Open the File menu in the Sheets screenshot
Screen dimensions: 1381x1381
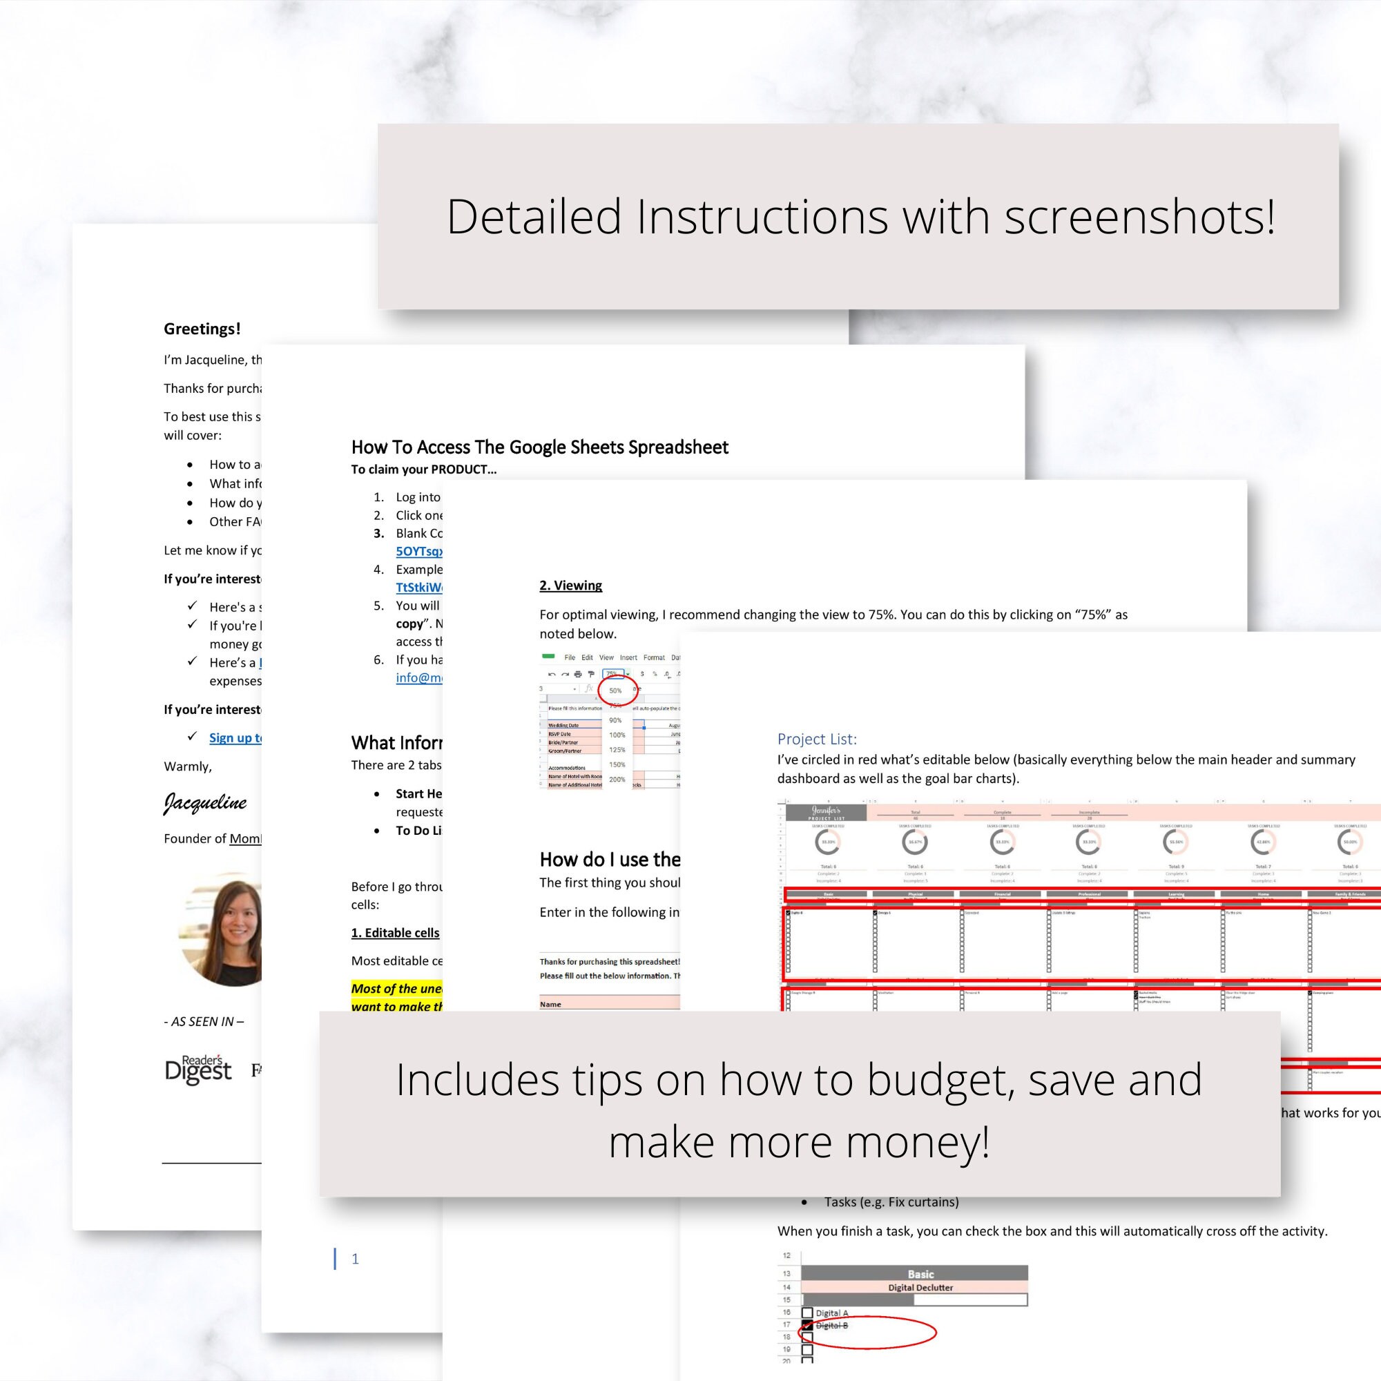(570, 657)
